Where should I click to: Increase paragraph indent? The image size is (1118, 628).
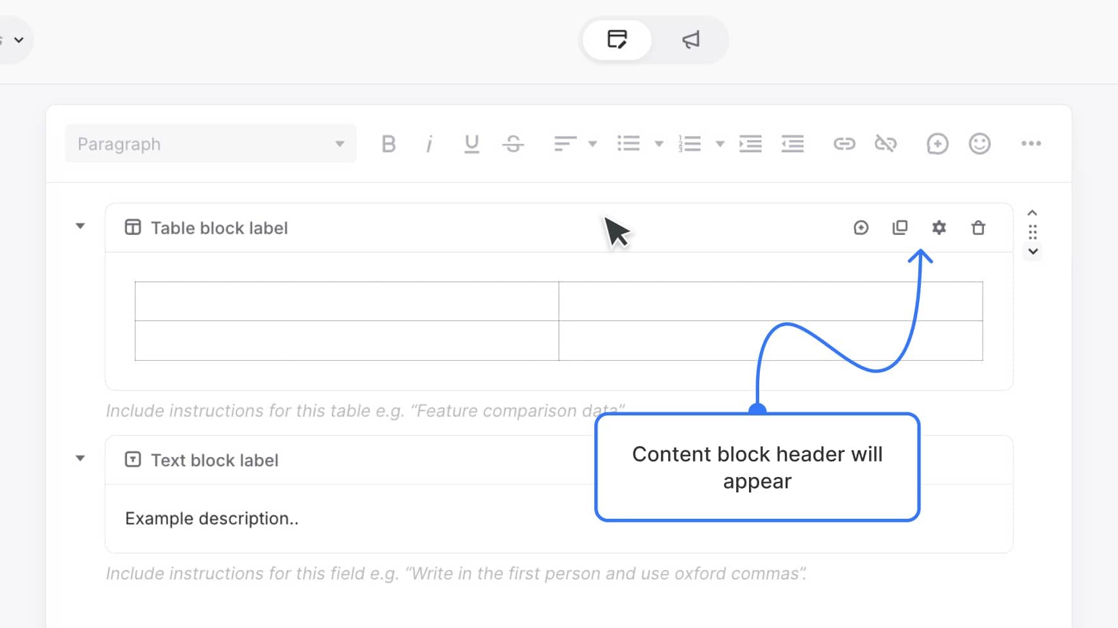(x=750, y=144)
